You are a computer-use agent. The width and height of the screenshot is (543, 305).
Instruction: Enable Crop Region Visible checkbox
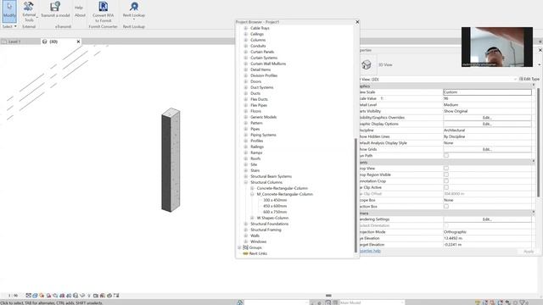coord(446,175)
